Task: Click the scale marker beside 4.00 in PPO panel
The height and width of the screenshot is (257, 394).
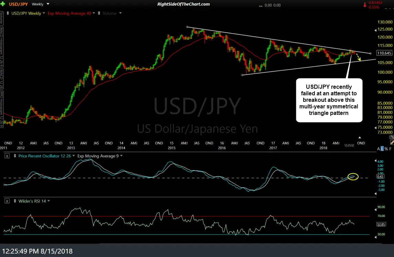Action: pyautogui.click(x=375, y=161)
